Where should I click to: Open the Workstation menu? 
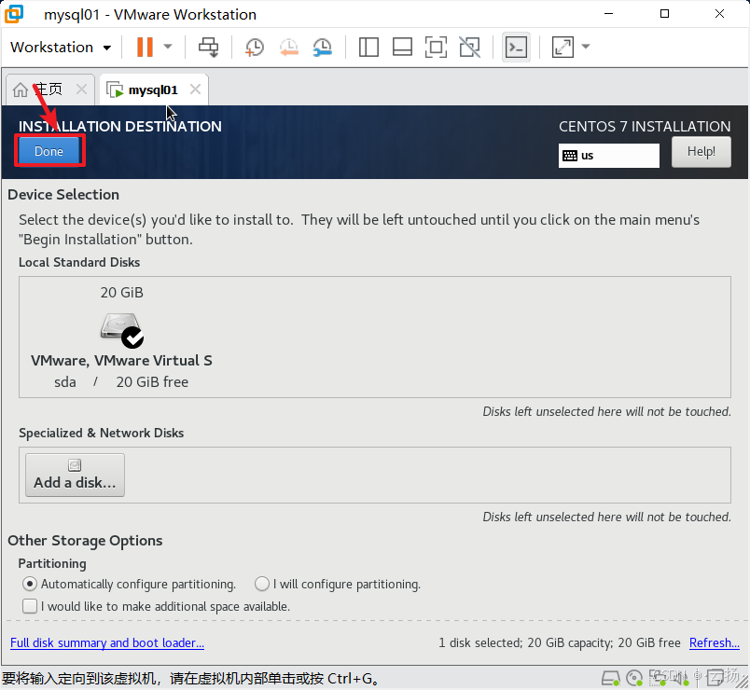(x=61, y=48)
